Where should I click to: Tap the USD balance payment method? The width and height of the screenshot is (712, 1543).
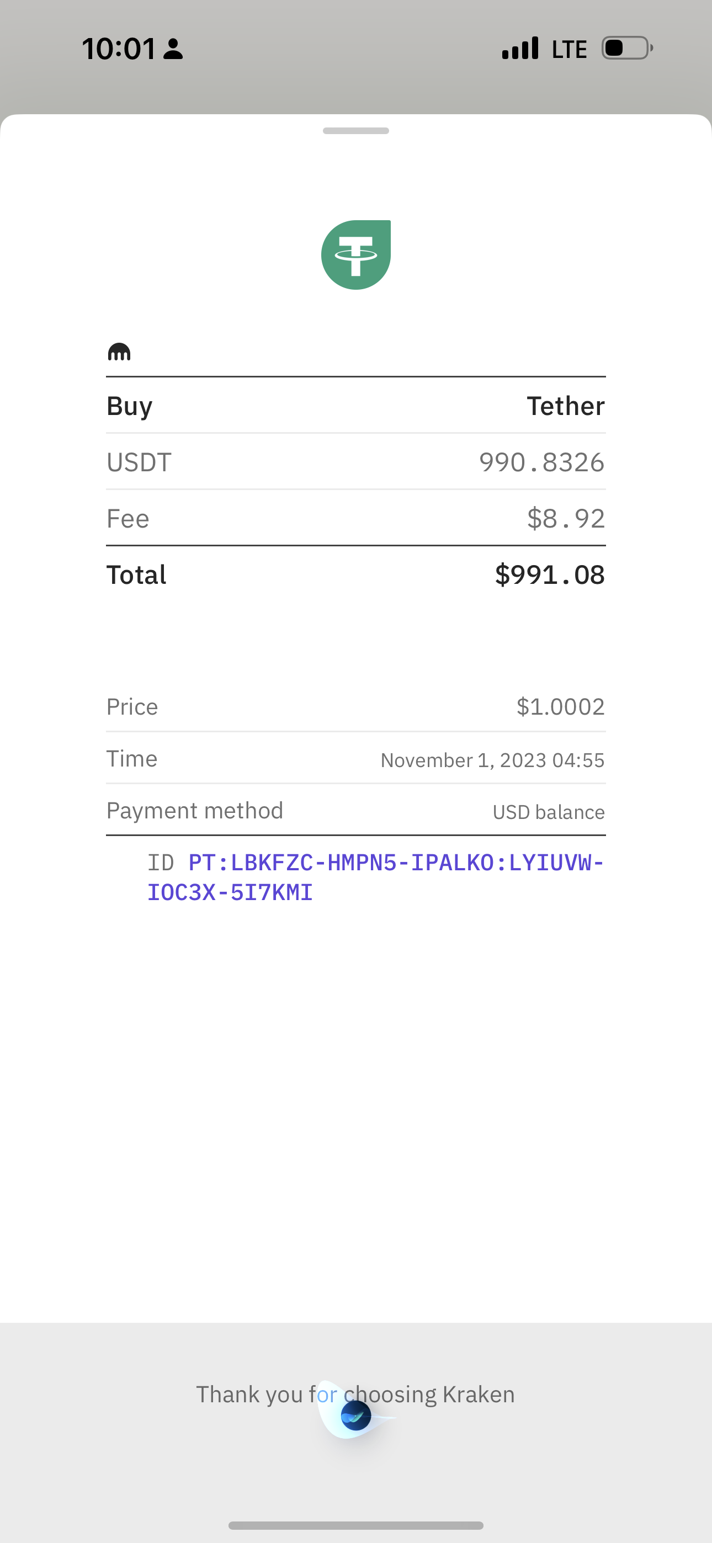[549, 812]
